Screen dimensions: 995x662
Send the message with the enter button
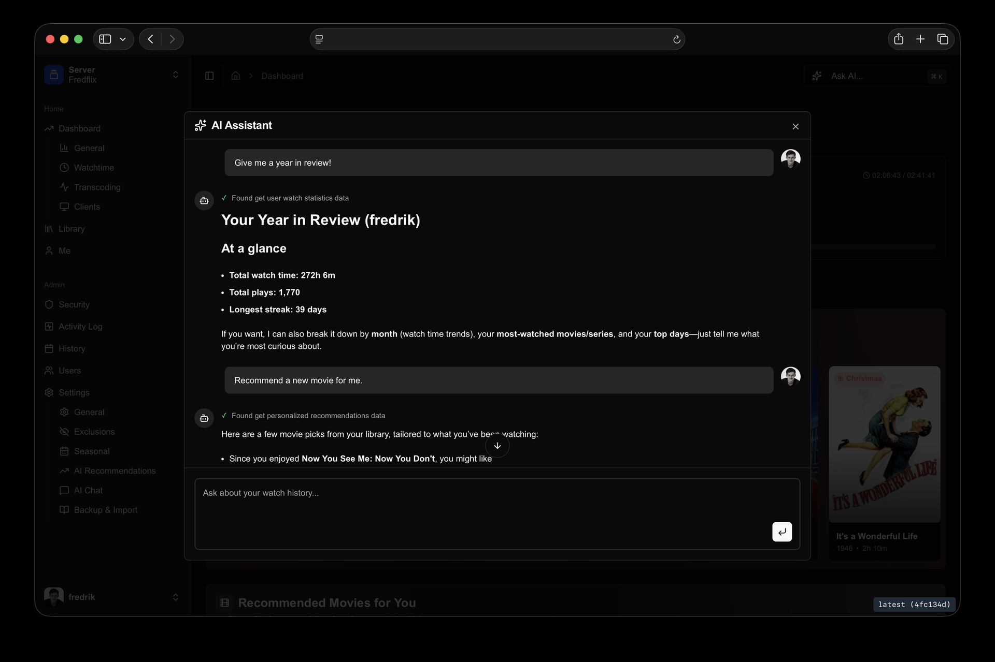[781, 532]
